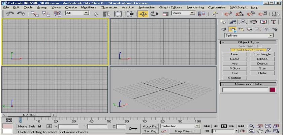Open the Splines category dropdown
This screenshot has width=283, height=135.
coord(249,35)
